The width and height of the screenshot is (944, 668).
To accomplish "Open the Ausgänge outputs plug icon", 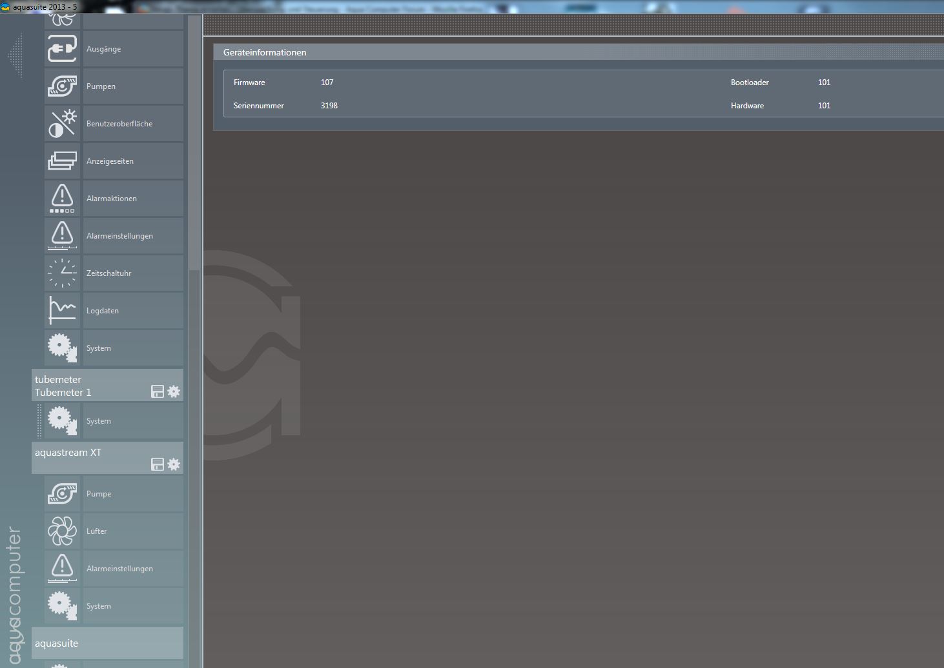I will click(63, 49).
